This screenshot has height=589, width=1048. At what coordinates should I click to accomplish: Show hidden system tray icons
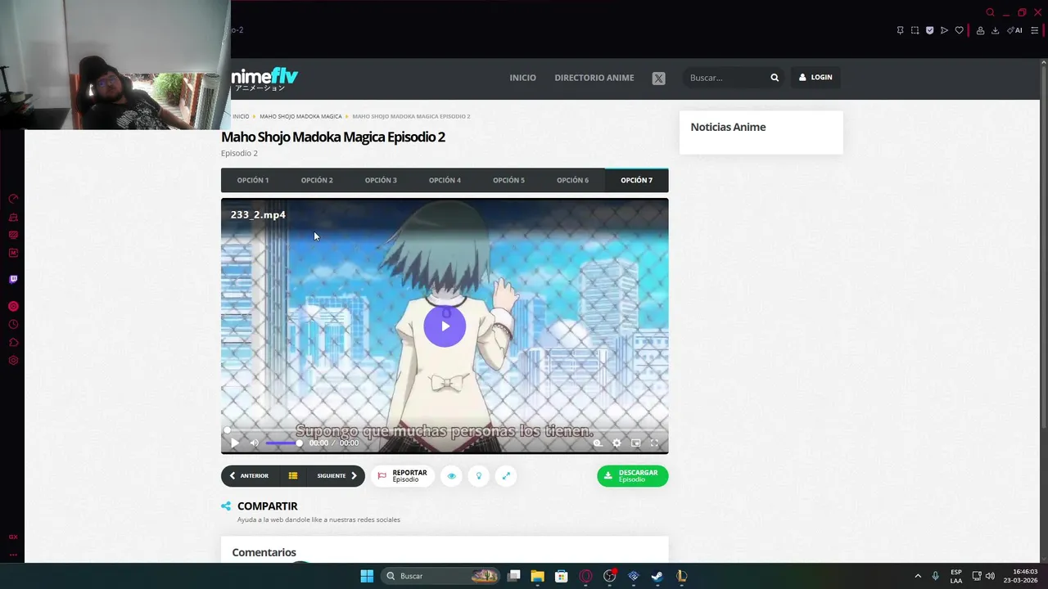tap(918, 576)
